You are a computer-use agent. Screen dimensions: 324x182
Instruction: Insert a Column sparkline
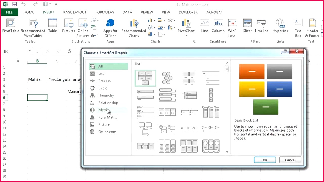[218, 26]
